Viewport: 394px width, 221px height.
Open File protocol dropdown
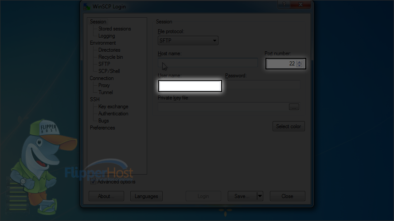(x=188, y=41)
